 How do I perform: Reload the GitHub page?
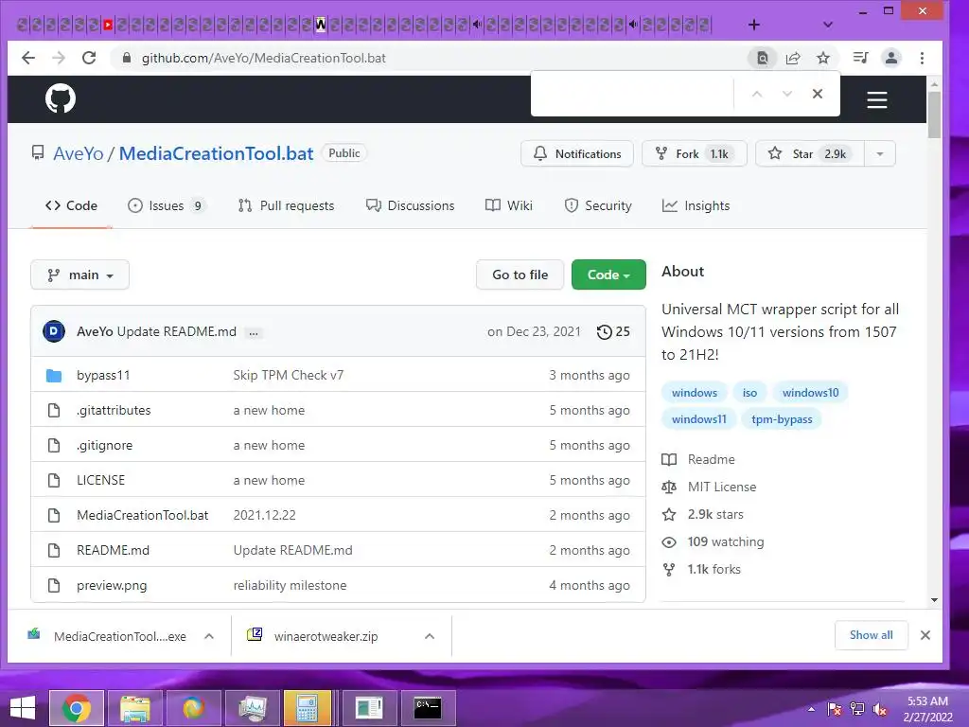[x=89, y=58]
